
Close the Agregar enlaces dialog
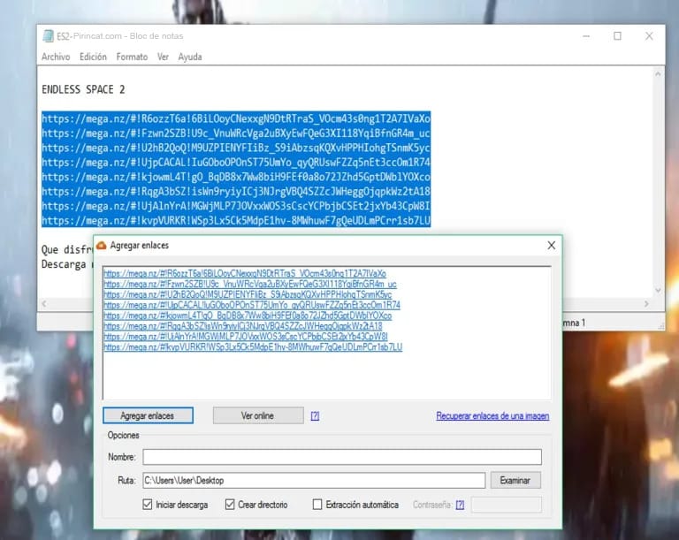(552, 246)
